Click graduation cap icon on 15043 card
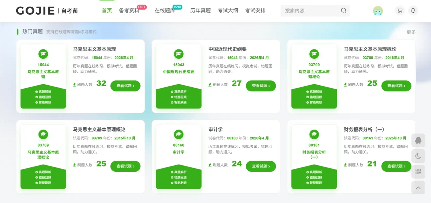Image resolution: width=431 pixels, height=203 pixels. tap(179, 54)
